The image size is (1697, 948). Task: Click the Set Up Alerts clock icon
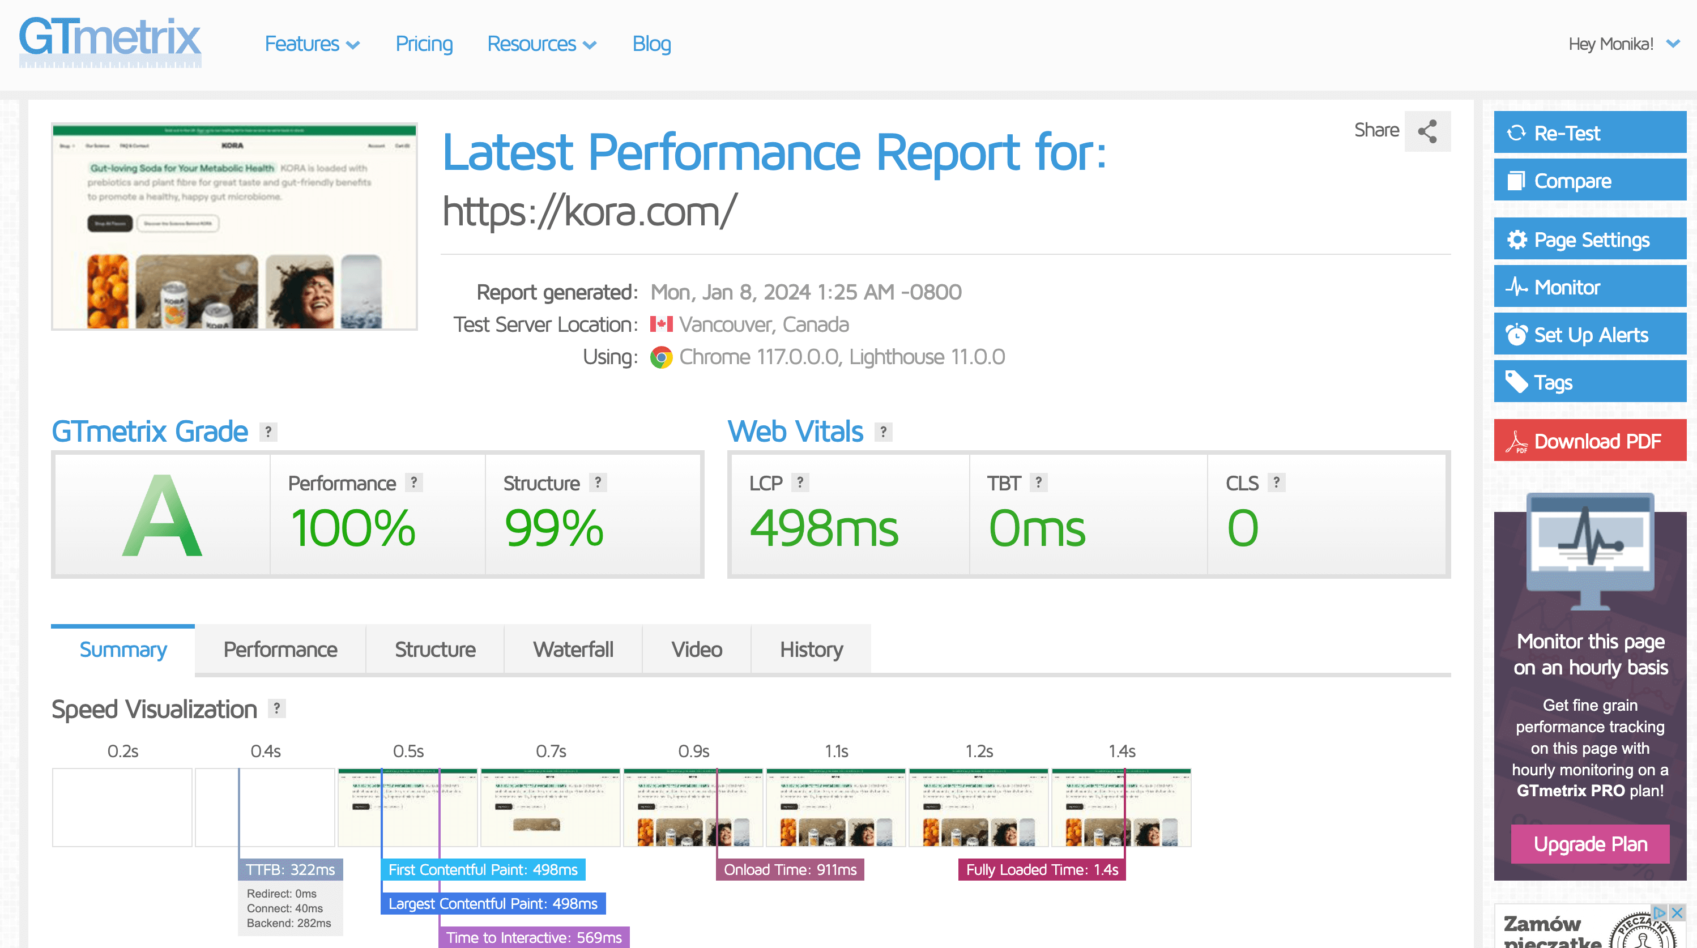point(1516,335)
